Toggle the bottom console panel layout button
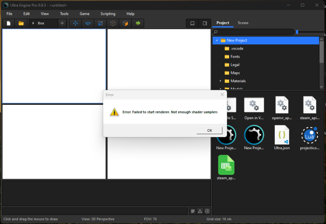The width and height of the screenshot is (326, 224). coord(192,23)
